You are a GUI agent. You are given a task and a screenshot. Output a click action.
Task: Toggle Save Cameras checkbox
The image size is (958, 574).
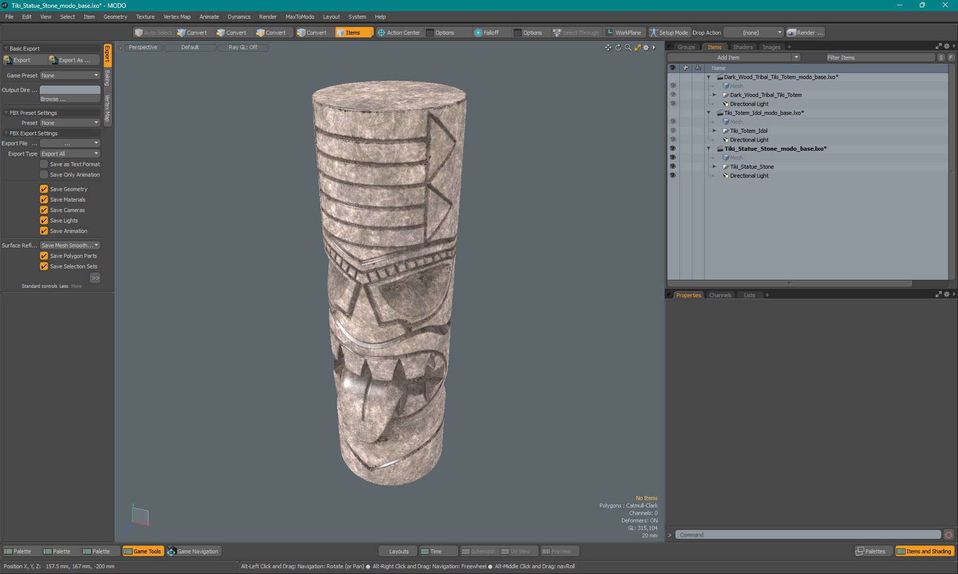44,210
